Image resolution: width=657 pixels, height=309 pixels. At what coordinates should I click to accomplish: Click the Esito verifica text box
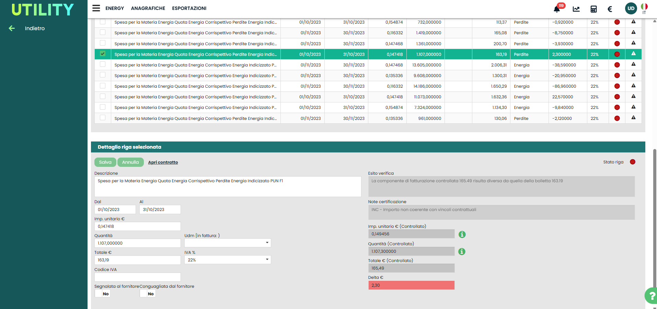pos(501,186)
